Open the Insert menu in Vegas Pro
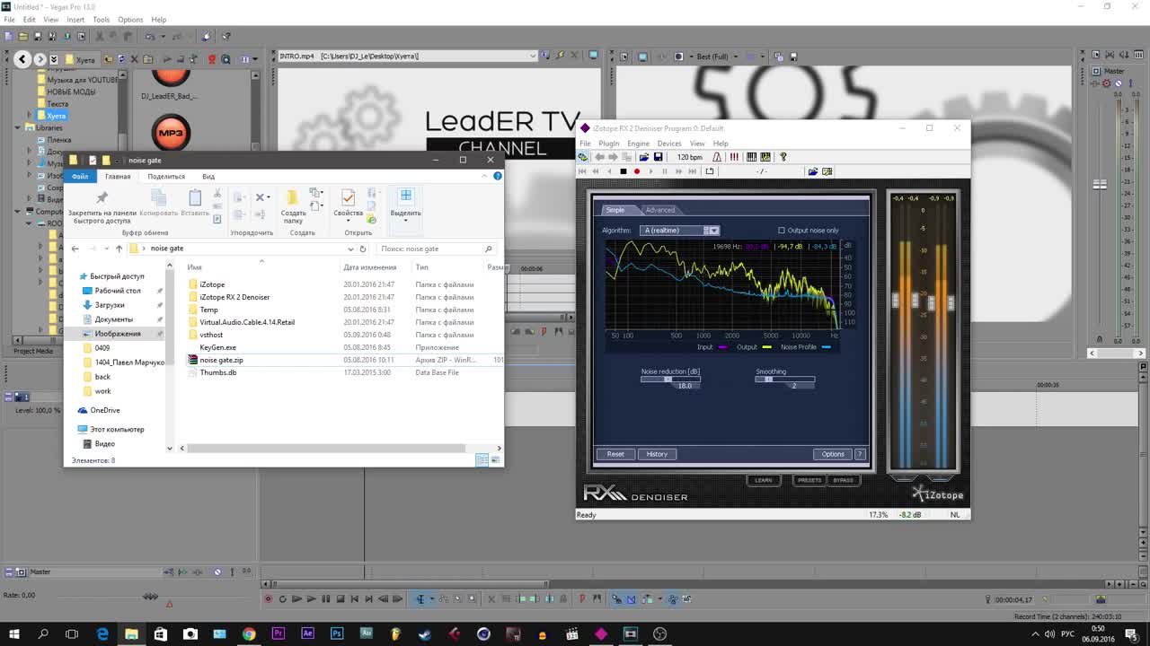1150x646 pixels. click(75, 19)
